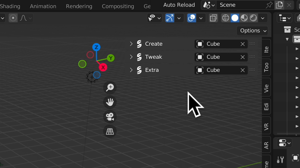Click the S icon beside Create
This screenshot has width=300, height=168.
[139, 44]
